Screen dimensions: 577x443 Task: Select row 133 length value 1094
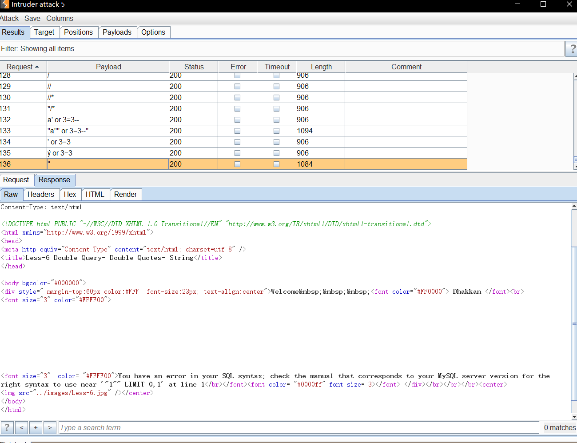pyautogui.click(x=320, y=131)
